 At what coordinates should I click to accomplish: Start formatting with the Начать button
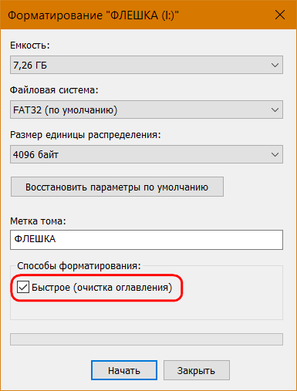(124, 370)
